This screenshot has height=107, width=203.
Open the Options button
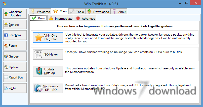(x=15, y=67)
